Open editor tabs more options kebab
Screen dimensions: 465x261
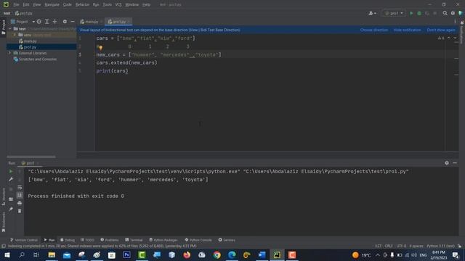[455, 22]
